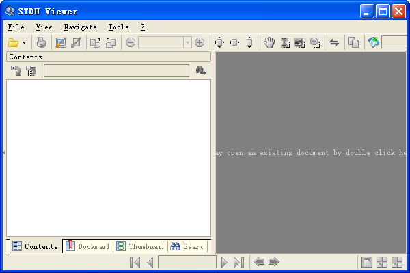The height and width of the screenshot is (273, 410).
Task: Toggle single page layout view icon
Action: tap(367, 262)
